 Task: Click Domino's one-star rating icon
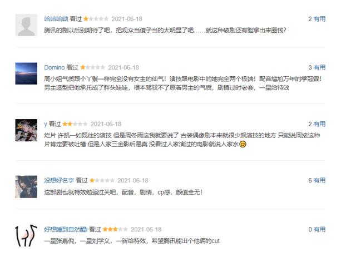pos(93,67)
